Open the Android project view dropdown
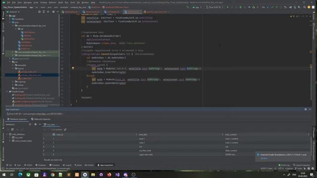Viewport: 317px width, 178px height. point(13,12)
